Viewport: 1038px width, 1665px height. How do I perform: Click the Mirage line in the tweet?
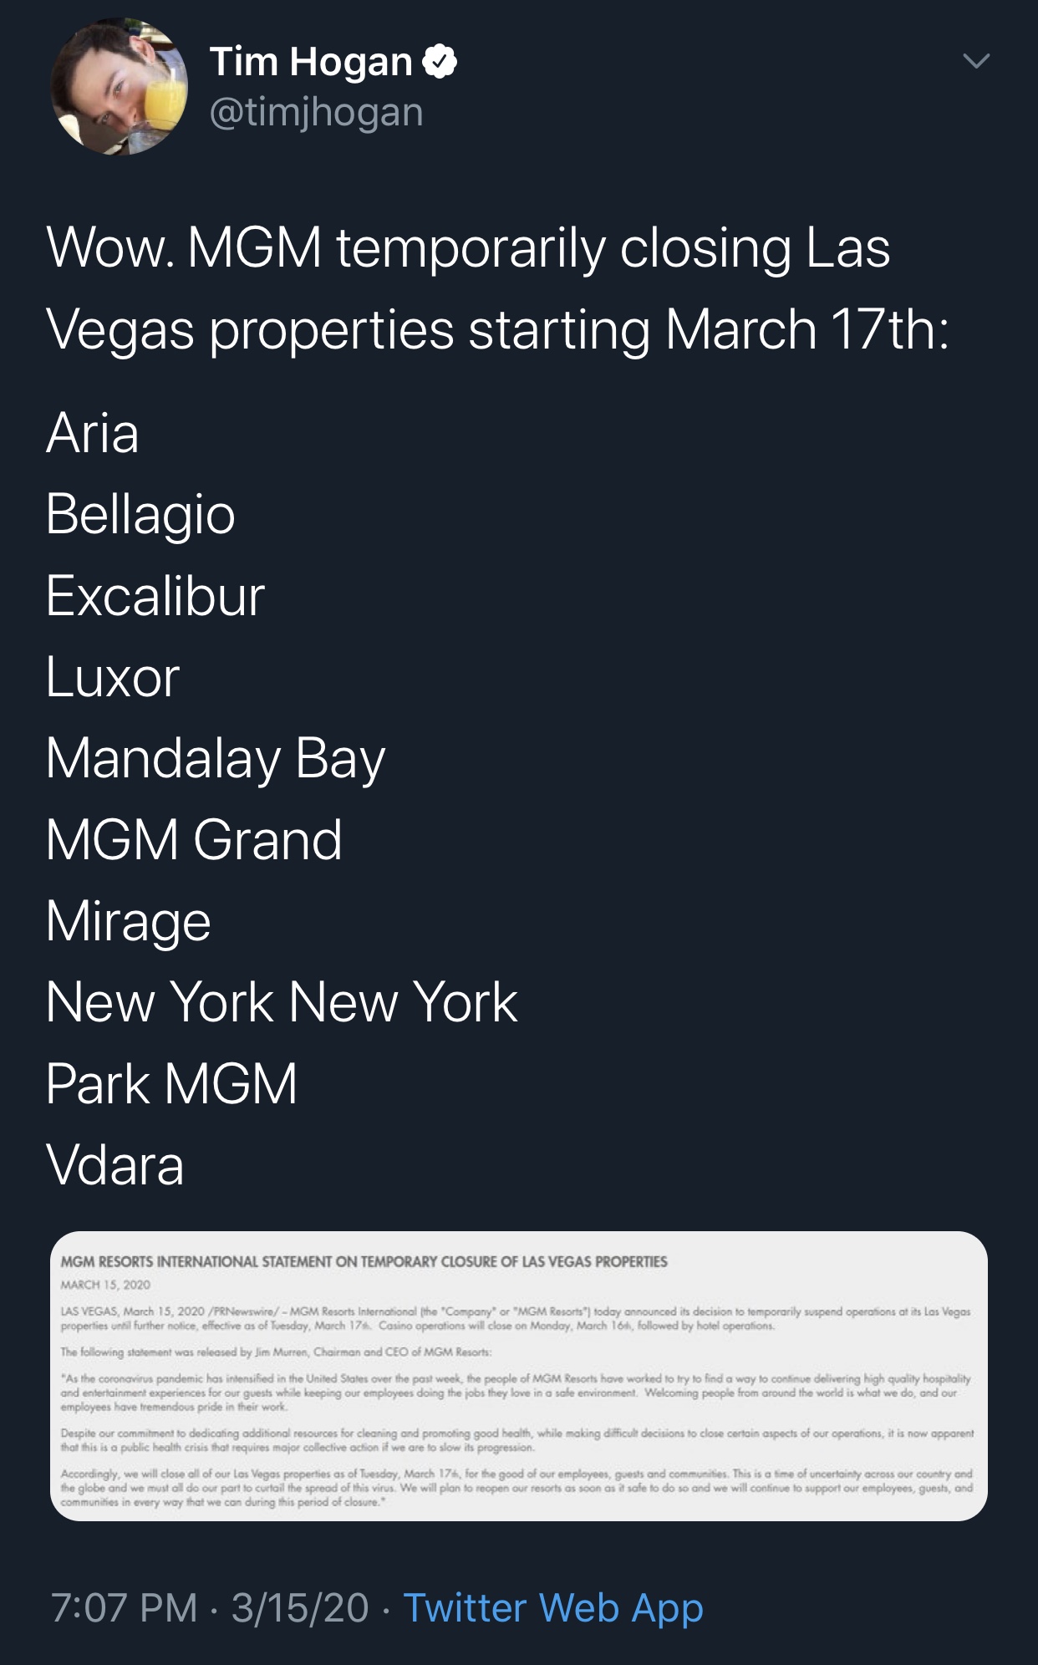click(129, 921)
